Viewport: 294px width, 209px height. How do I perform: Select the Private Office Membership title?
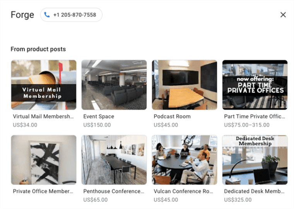(x=43, y=191)
